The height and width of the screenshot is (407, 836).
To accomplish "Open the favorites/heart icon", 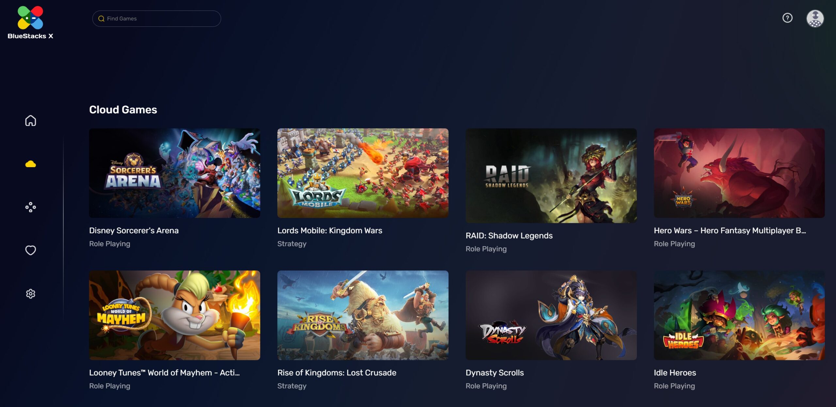I will (x=30, y=250).
